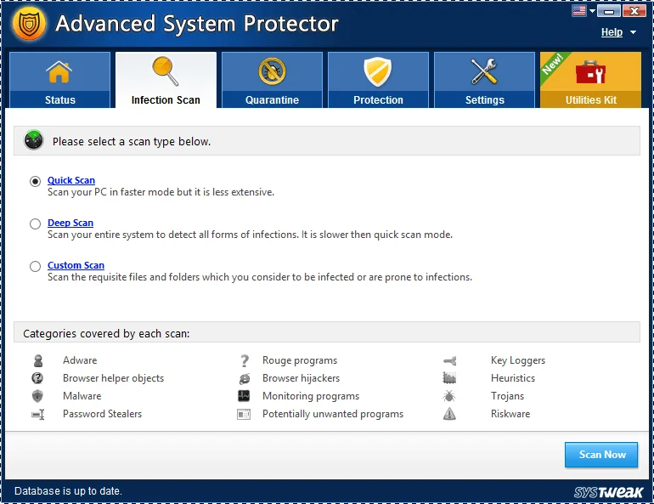
Task: Click the 'Trojans' label
Action: pos(507,396)
